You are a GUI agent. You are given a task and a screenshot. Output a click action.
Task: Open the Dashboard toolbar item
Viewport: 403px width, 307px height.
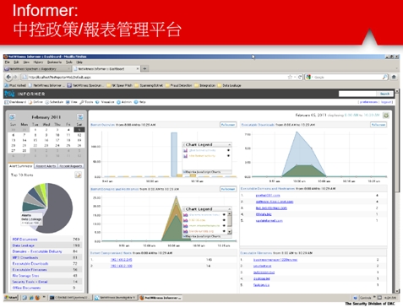click(x=15, y=102)
